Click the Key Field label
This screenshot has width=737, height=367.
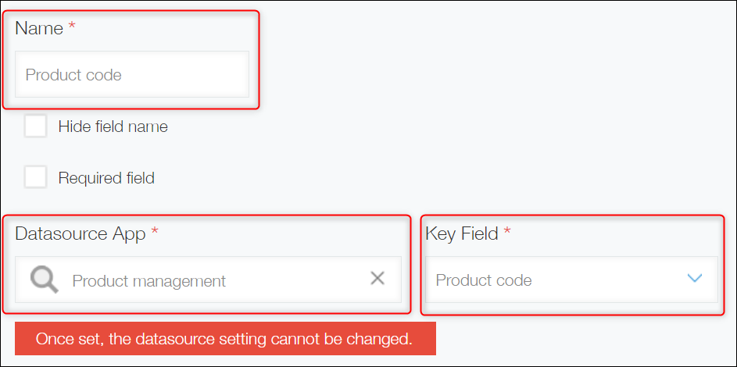coord(461,233)
